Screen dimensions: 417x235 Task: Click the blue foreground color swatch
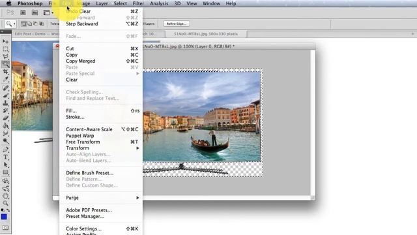[x=4, y=217]
